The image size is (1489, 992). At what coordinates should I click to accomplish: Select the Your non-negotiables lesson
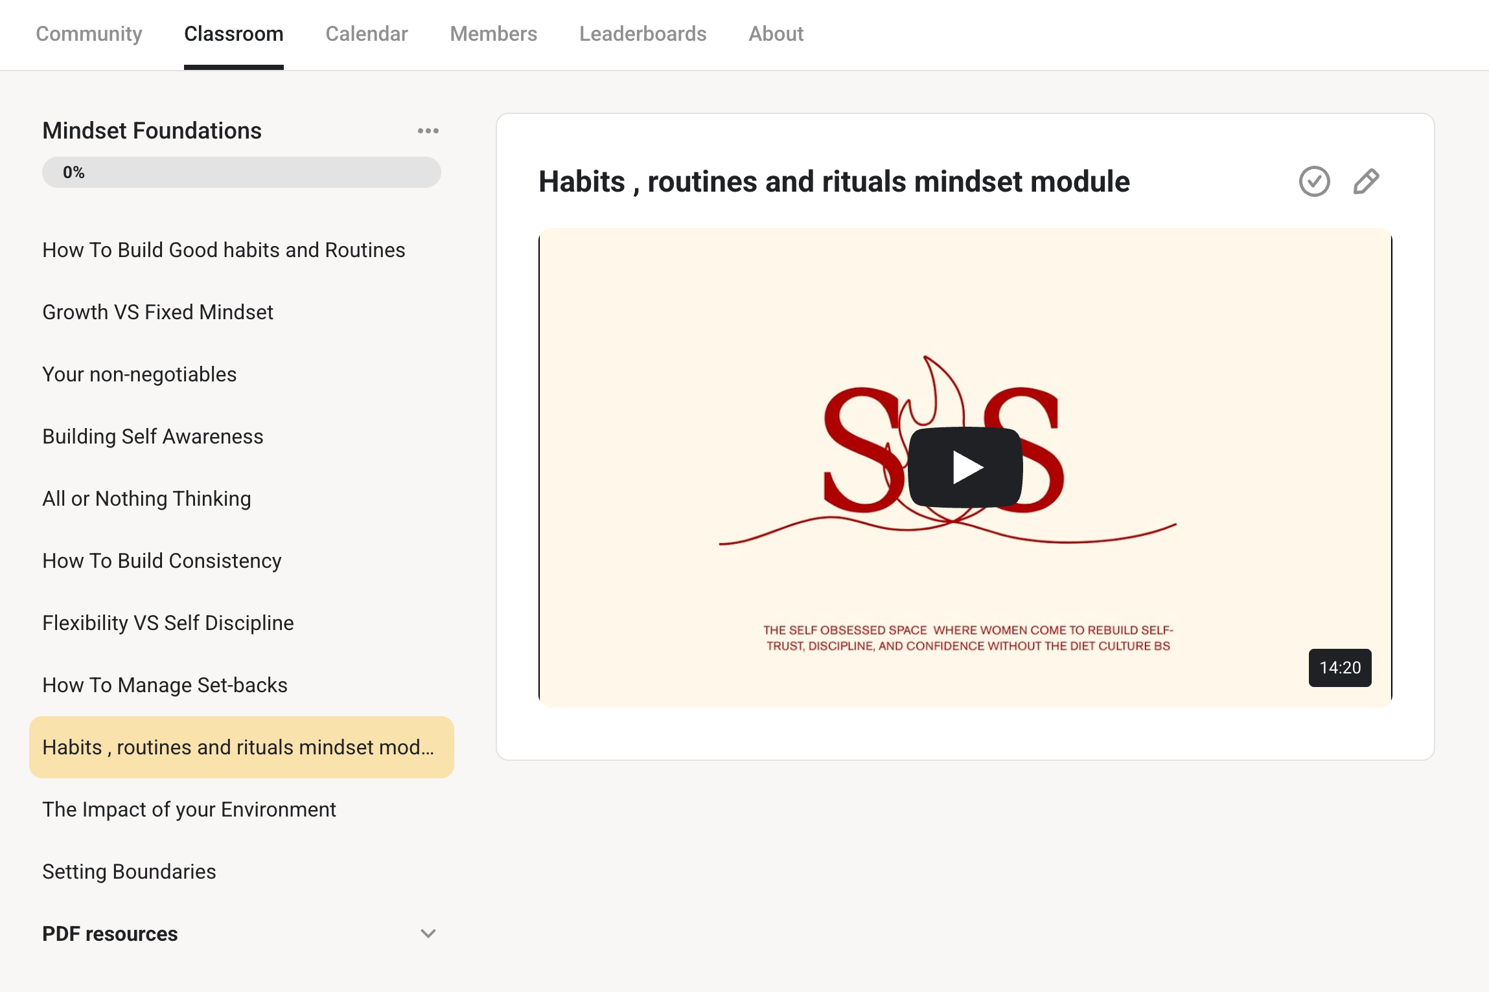[139, 374]
